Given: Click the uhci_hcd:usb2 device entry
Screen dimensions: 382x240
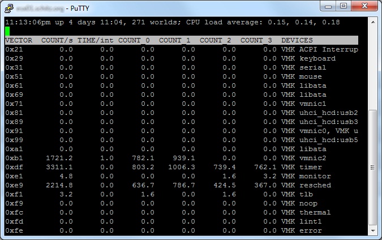Looking at the screenshot, I should click(329, 113).
